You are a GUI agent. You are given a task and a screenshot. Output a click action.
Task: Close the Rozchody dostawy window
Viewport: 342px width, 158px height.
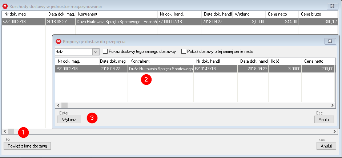click(332, 6)
